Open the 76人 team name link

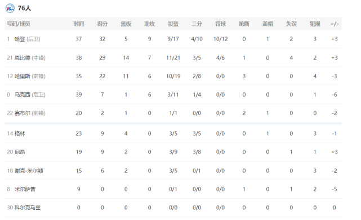(24, 8)
